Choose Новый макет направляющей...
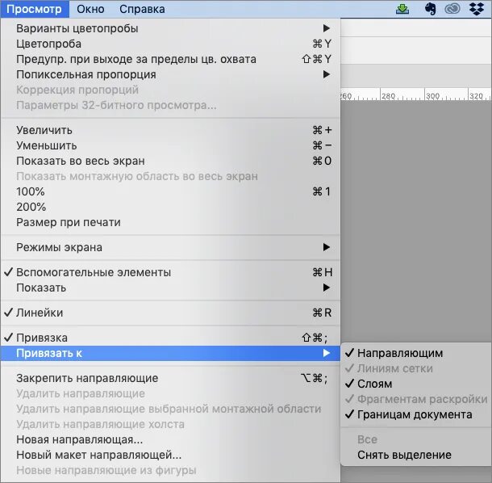 click(171, 455)
